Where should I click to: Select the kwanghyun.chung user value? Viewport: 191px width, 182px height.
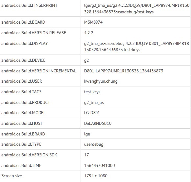coord(101,81)
